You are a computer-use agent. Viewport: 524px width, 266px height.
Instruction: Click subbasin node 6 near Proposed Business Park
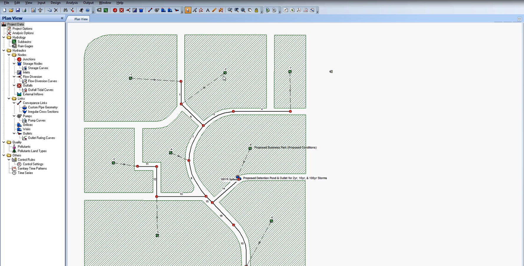point(250,148)
